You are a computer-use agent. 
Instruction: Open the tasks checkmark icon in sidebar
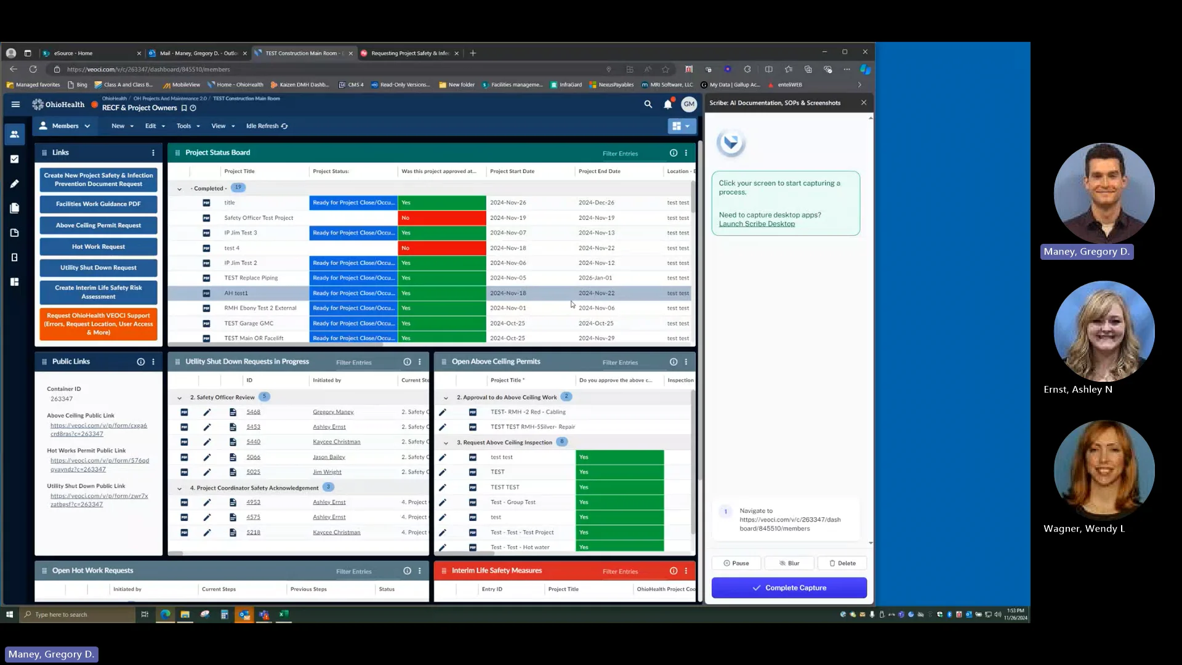pyautogui.click(x=15, y=159)
